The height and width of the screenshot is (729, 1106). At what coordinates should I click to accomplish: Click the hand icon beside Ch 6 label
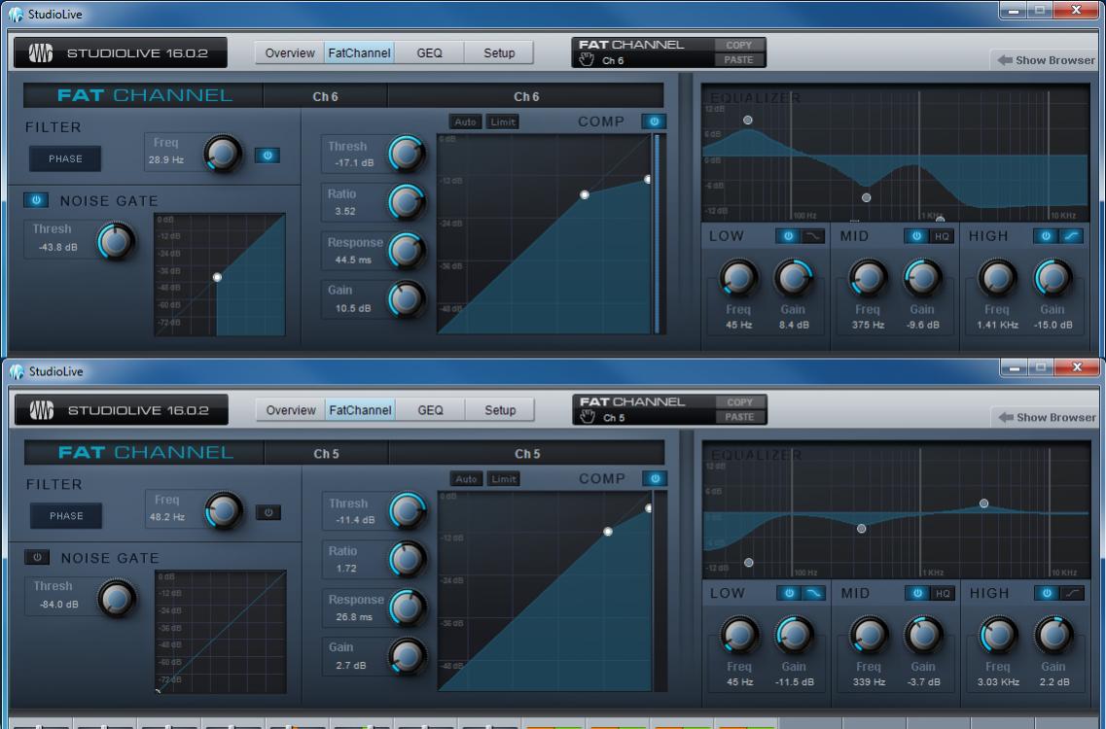(587, 60)
